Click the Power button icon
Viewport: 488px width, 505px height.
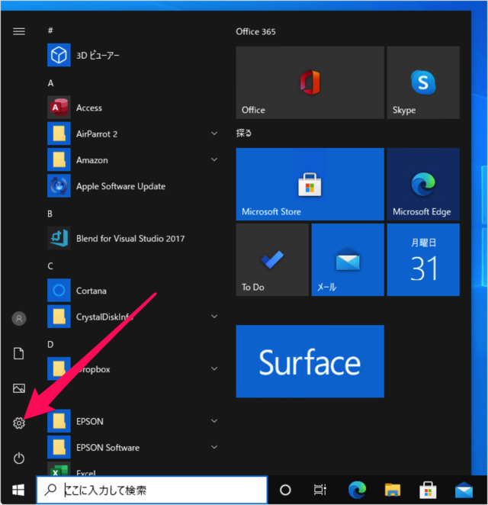(x=19, y=458)
